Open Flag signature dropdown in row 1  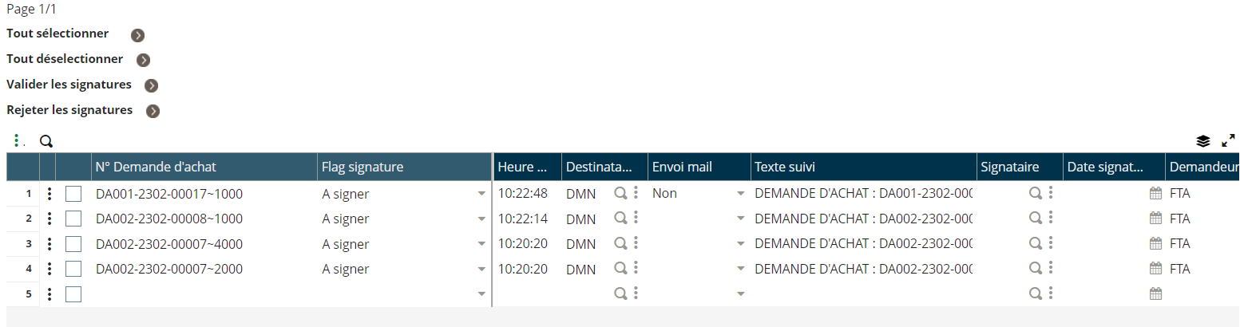coord(481,194)
